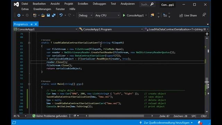
Task: Open the feedback icon at the toolbar's far right
Action: 204,15
